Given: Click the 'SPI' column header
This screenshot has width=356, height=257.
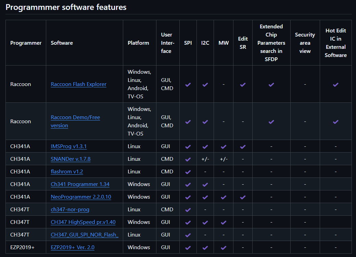Looking at the screenshot, I should click(x=188, y=43).
